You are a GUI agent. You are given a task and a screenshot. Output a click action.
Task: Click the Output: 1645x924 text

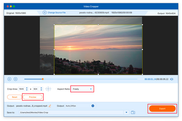(x=166, y=13)
